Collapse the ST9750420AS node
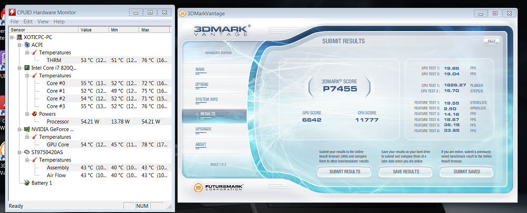Viewport: 527px width, 213px height. [19, 153]
